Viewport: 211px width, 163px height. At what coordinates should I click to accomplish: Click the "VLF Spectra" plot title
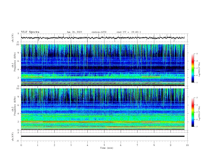point(30,32)
